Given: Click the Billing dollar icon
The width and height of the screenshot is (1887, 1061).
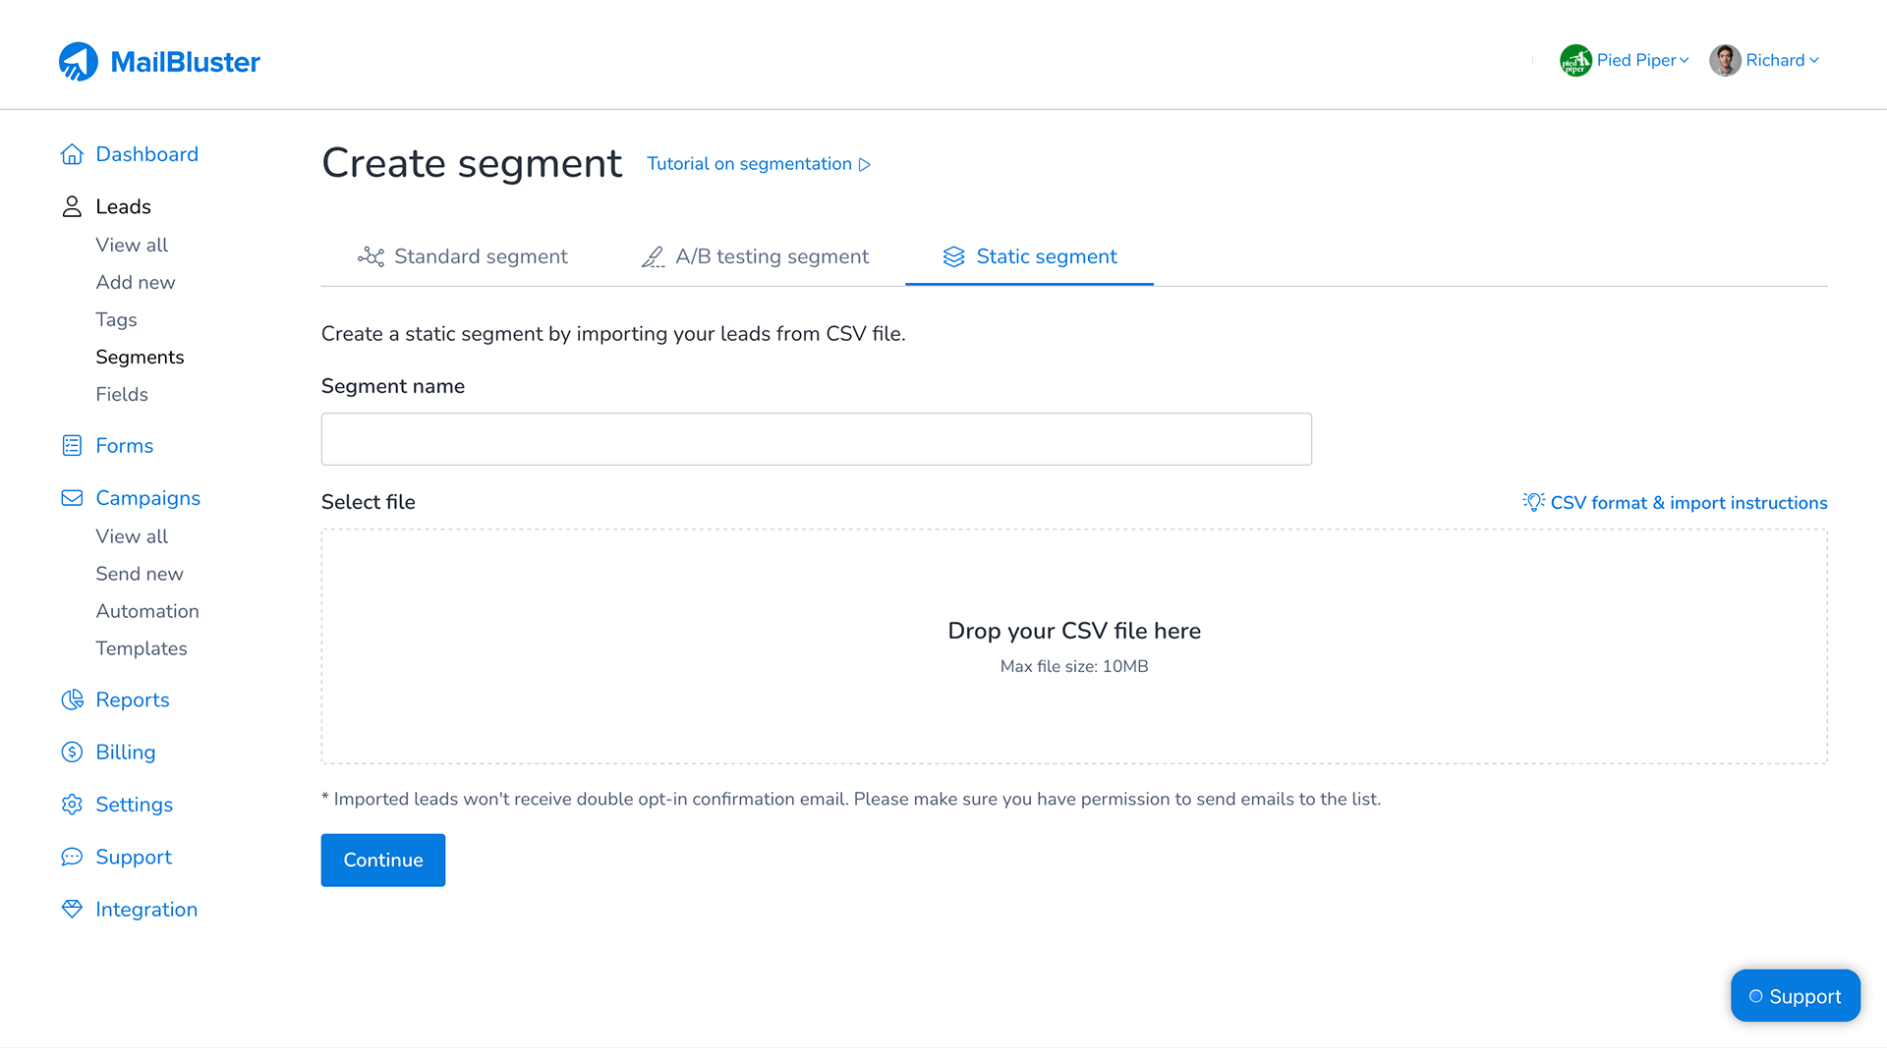Looking at the screenshot, I should [72, 753].
